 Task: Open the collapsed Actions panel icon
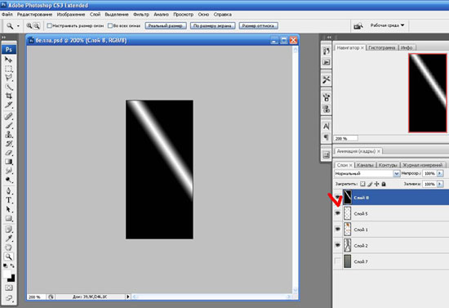pos(327,62)
